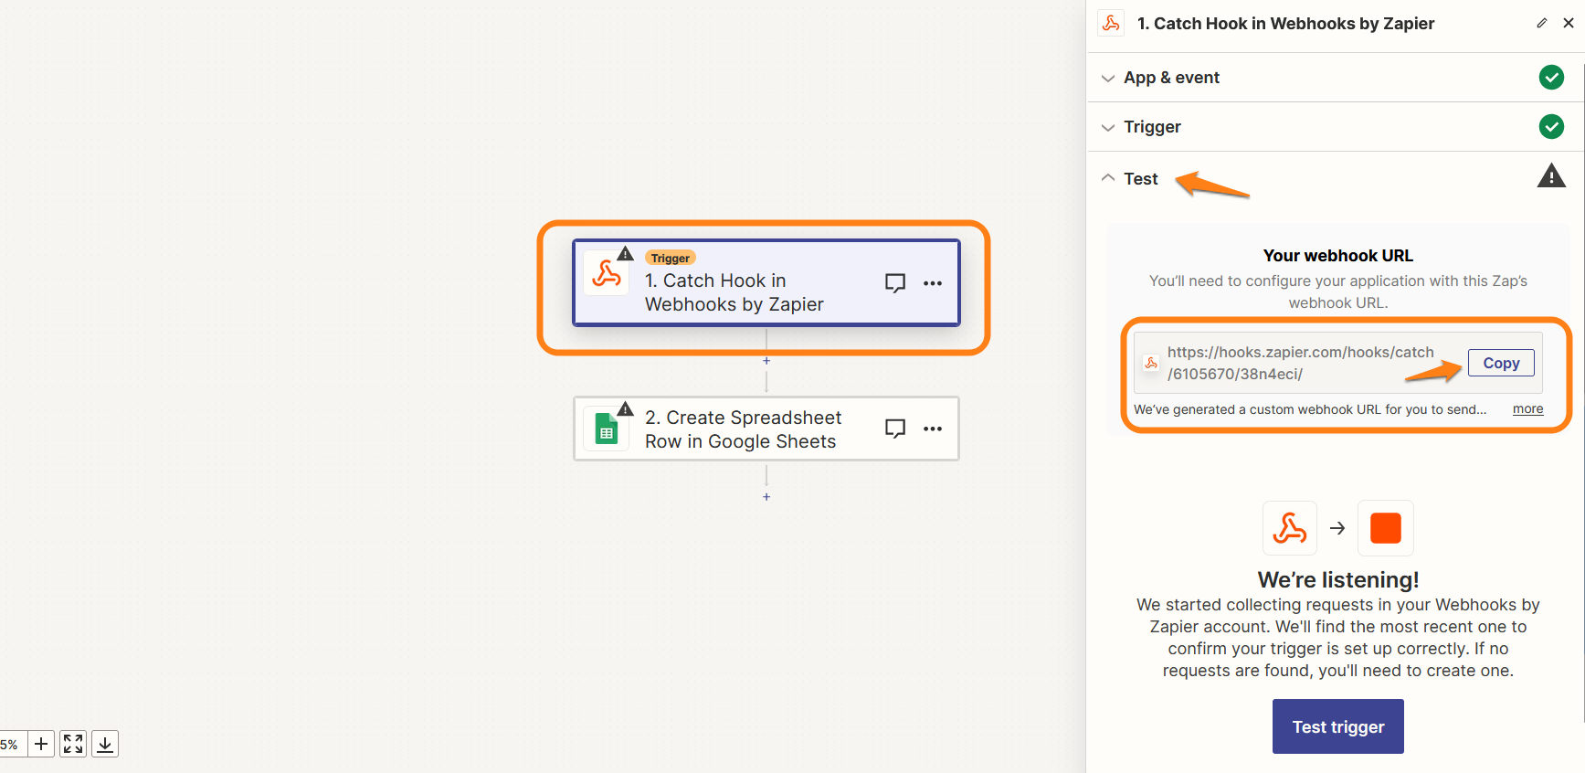Click the webhook URL text field
Image resolution: width=1585 pixels, height=773 pixels.
pos(1300,363)
